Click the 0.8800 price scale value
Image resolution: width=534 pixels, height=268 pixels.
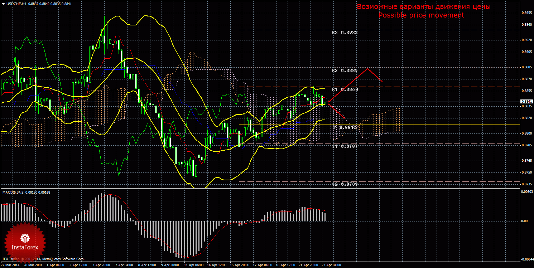tap(527, 133)
